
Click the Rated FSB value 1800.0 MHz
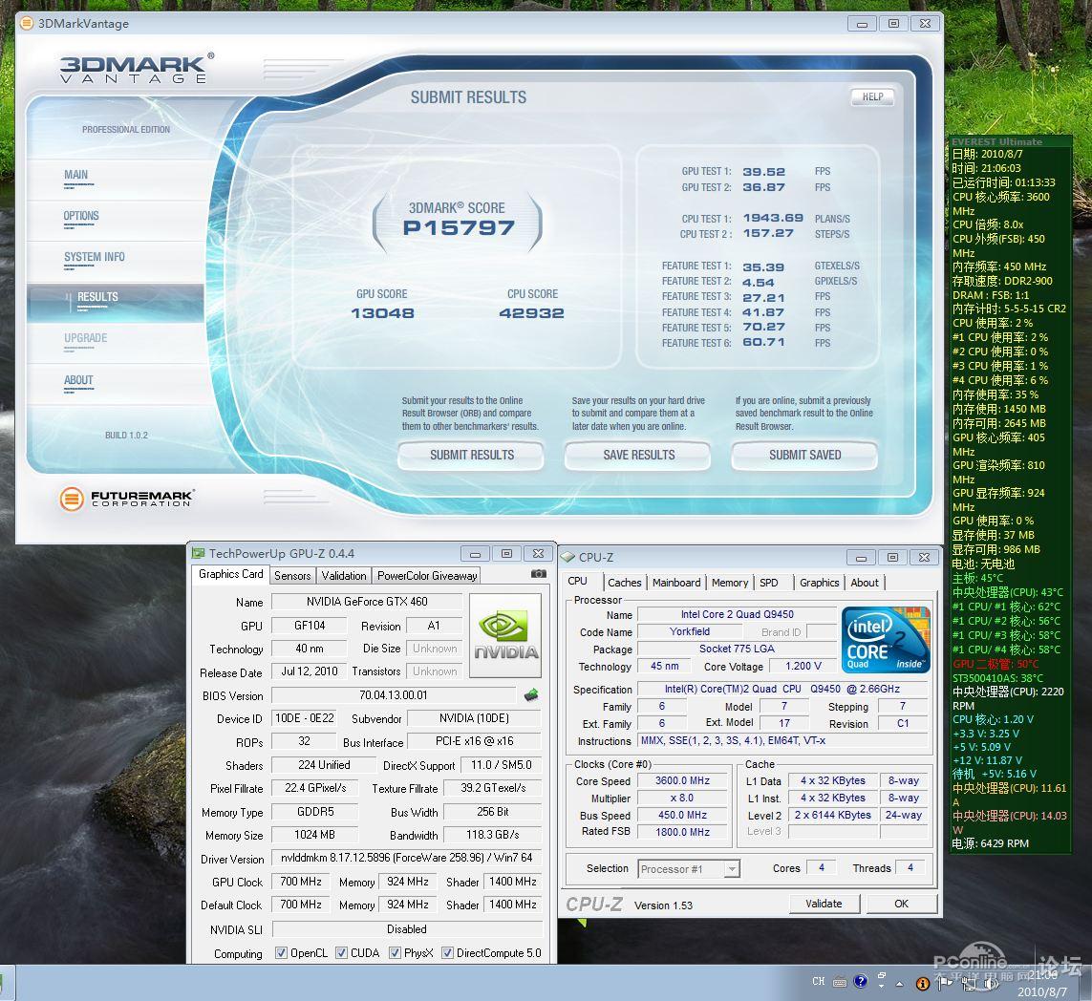pos(682,832)
